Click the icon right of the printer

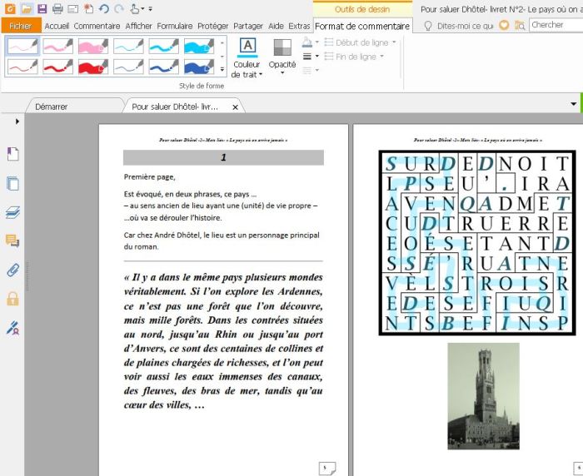click(73, 8)
